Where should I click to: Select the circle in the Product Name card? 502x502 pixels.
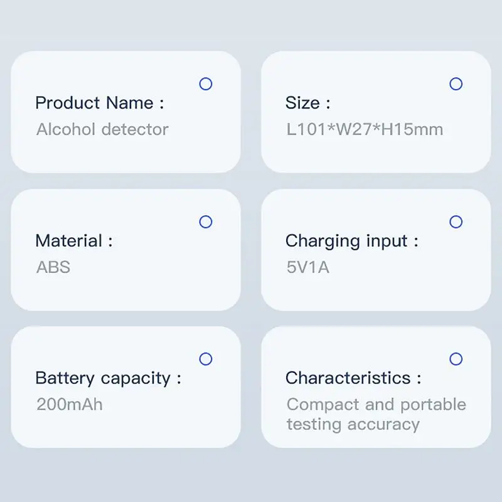(x=205, y=83)
